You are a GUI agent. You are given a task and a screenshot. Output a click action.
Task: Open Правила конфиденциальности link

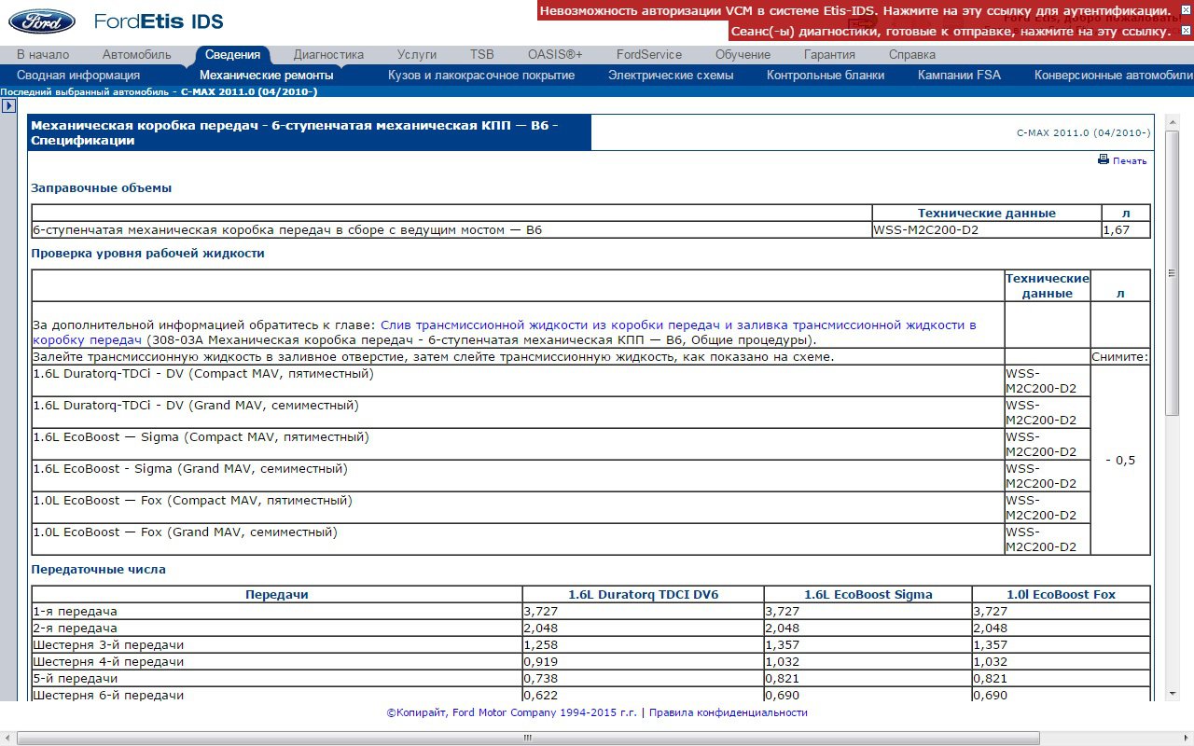[x=729, y=712]
